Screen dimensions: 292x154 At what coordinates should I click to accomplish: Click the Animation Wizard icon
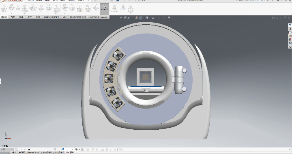88,150
